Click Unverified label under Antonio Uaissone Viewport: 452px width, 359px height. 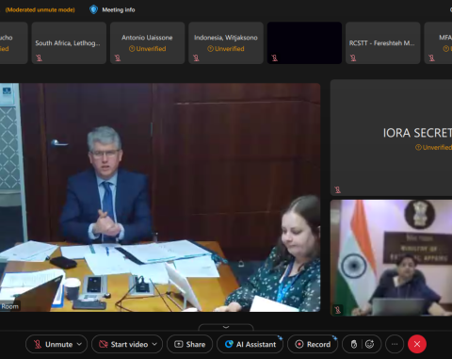pos(147,49)
